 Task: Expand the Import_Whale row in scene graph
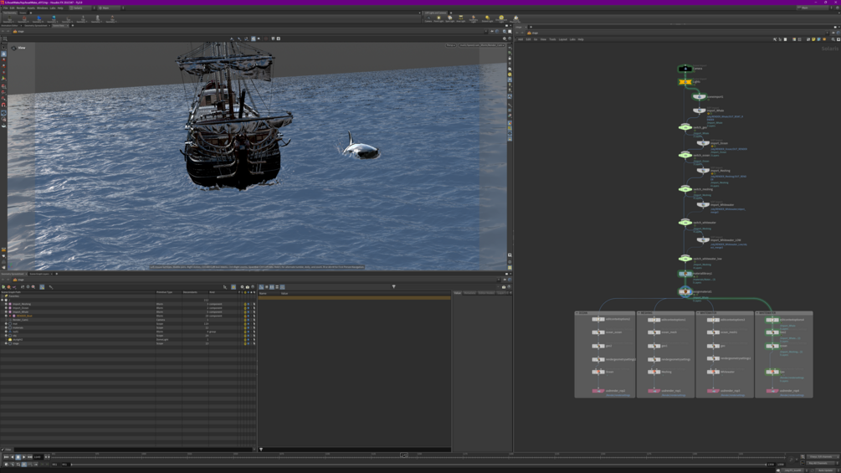point(6,311)
